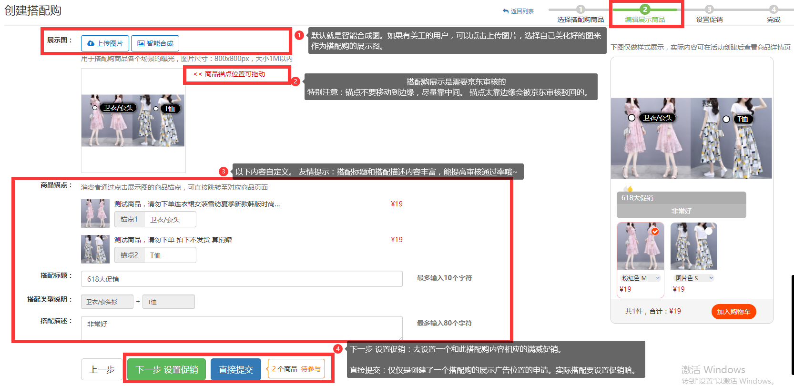Click the upload image cloud icon

(91, 43)
